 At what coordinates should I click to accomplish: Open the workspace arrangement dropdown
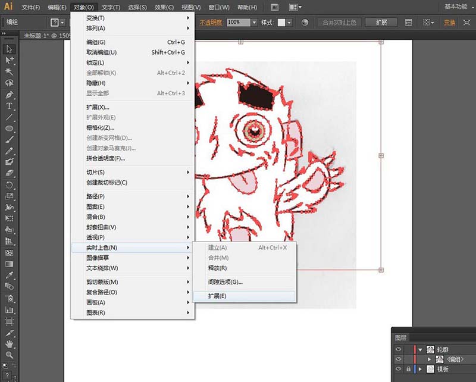click(x=295, y=7)
